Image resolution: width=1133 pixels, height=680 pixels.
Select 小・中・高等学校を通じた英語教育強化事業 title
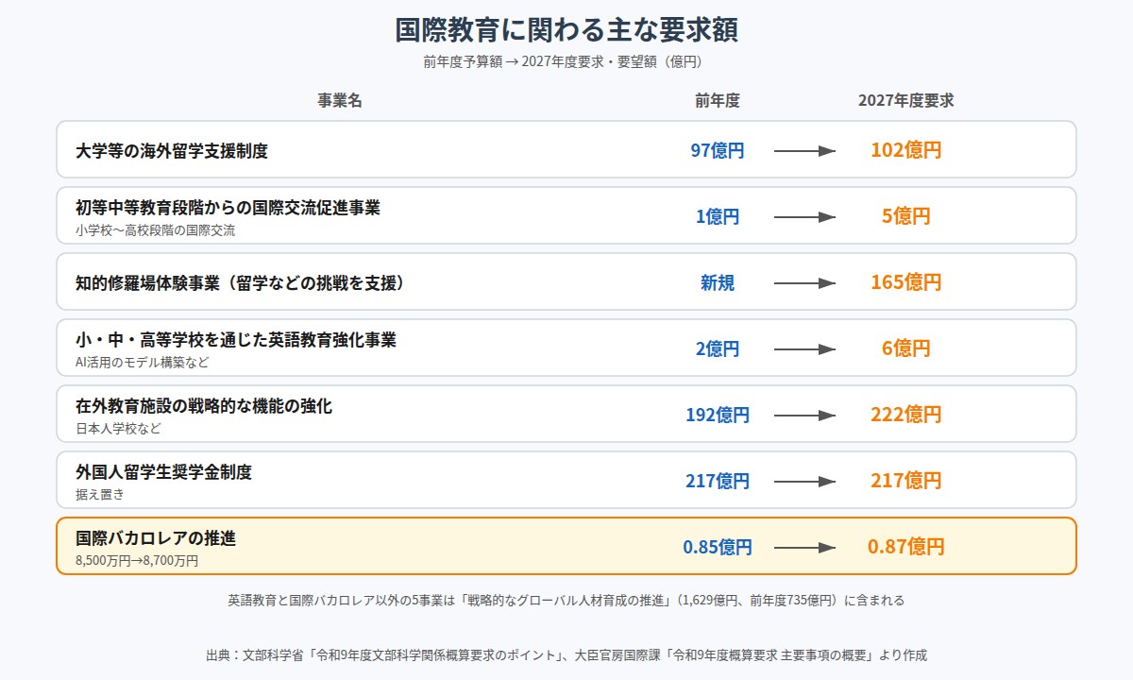click(236, 340)
